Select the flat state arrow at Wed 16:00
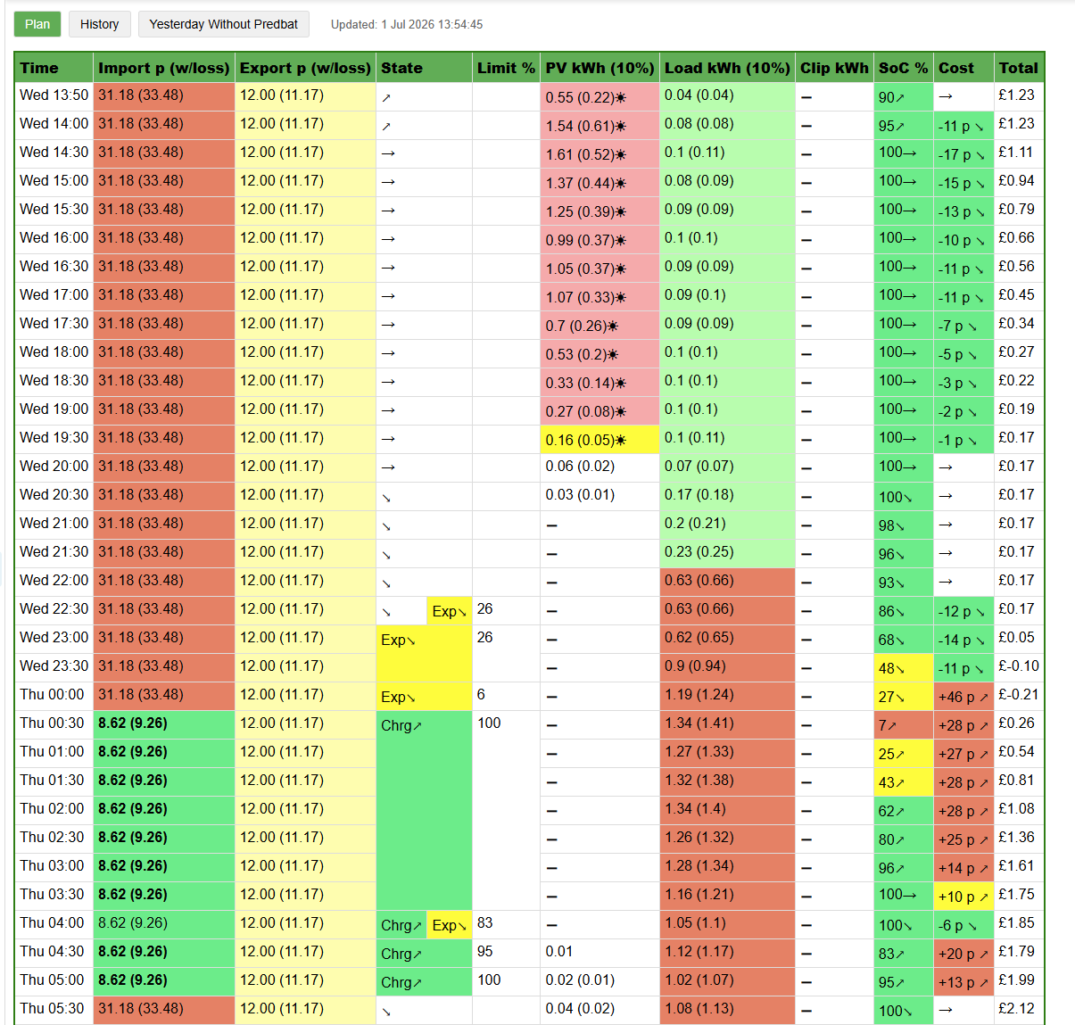The width and height of the screenshot is (1075, 1025). click(x=388, y=239)
